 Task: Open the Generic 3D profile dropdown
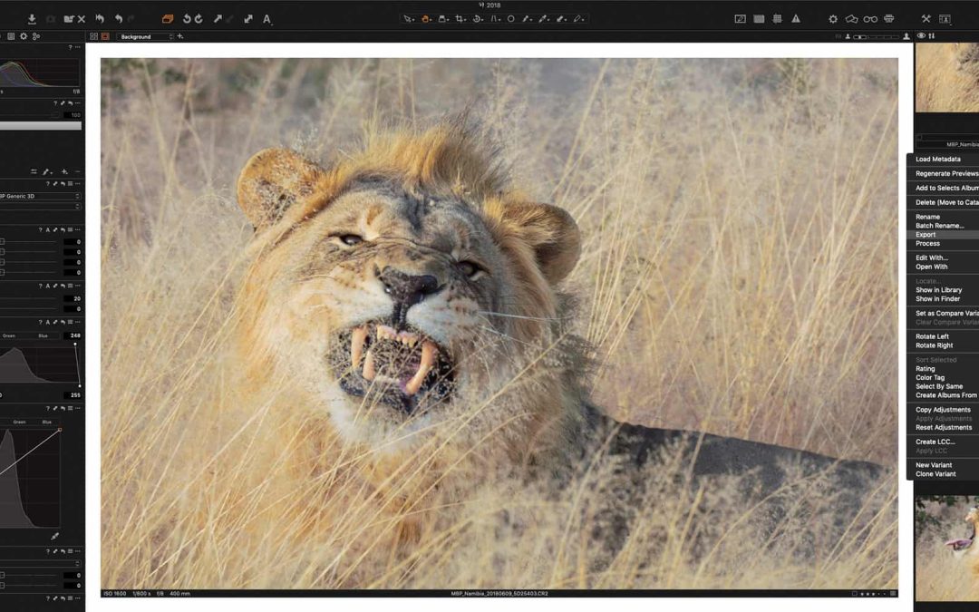click(x=41, y=196)
